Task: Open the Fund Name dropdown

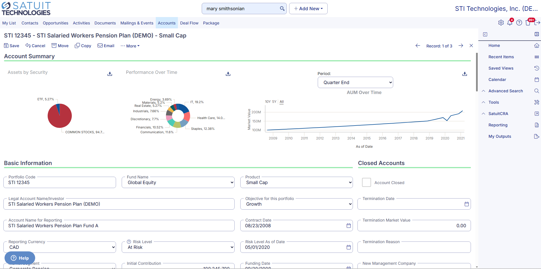Action: (178, 182)
